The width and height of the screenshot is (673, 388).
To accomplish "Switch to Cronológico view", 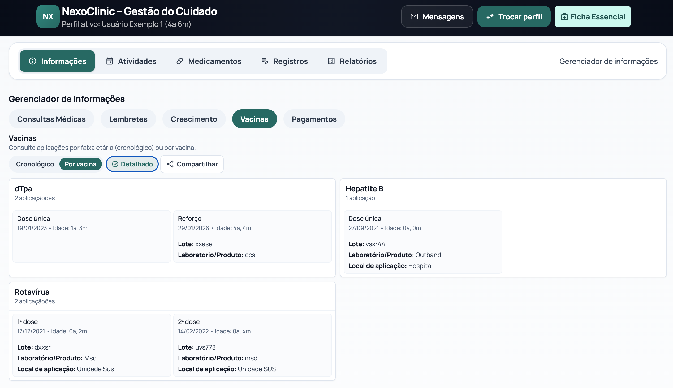I will click(x=35, y=164).
